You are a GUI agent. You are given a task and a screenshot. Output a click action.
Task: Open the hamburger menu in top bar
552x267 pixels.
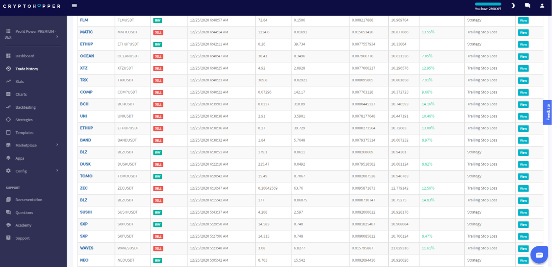click(75, 6)
